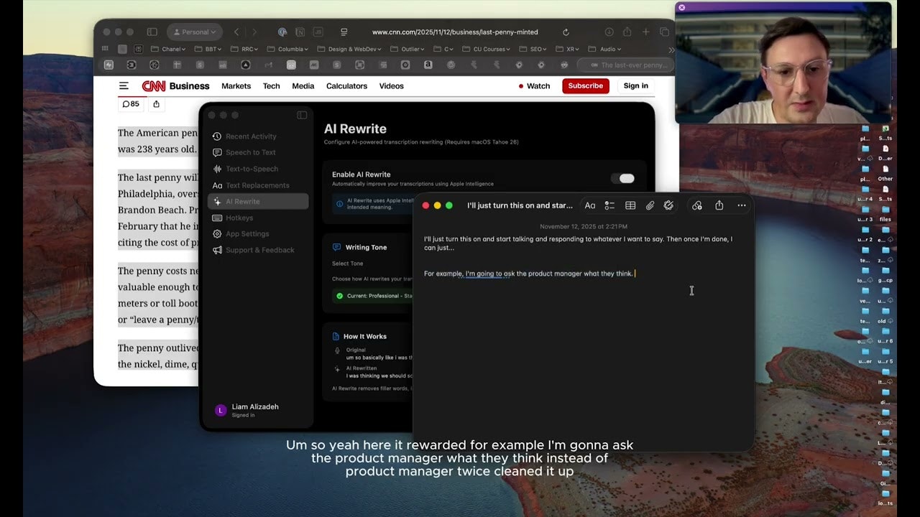Expand the Design & WebDev bookmarks folder

point(350,49)
